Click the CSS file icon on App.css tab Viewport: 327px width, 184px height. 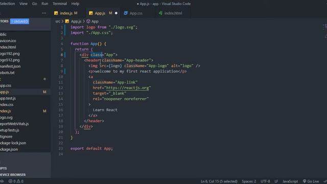point(126,13)
